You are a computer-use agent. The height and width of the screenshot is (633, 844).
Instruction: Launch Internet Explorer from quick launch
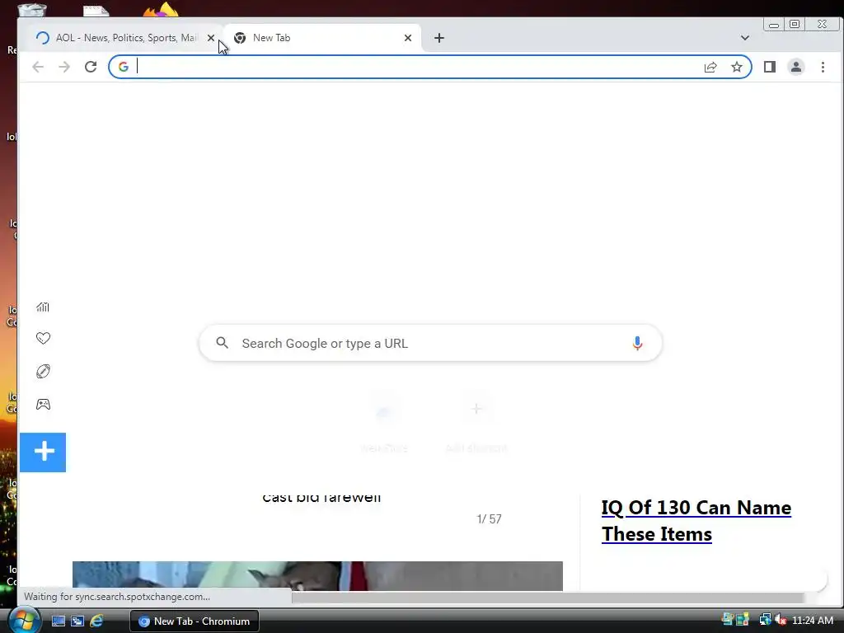pyautogui.click(x=96, y=621)
